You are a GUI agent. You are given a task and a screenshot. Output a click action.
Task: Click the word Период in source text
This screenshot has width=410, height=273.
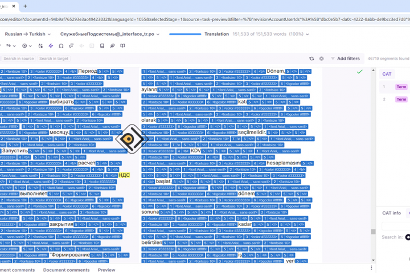point(87,71)
